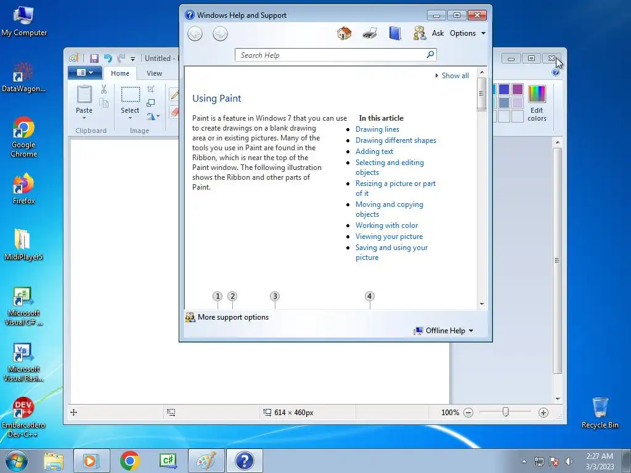Undo last action in Paint
Image resolution: width=631 pixels, height=473 pixels.
coord(108,59)
